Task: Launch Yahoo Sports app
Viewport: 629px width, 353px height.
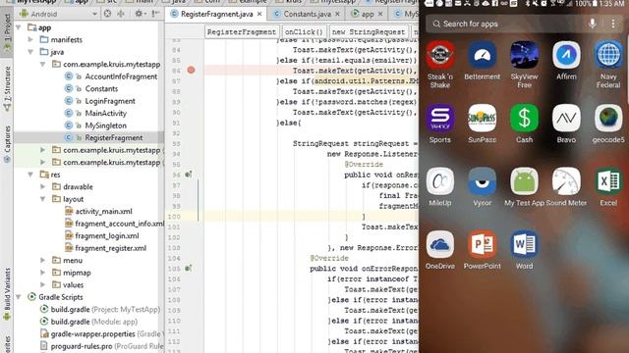Action: [440, 118]
